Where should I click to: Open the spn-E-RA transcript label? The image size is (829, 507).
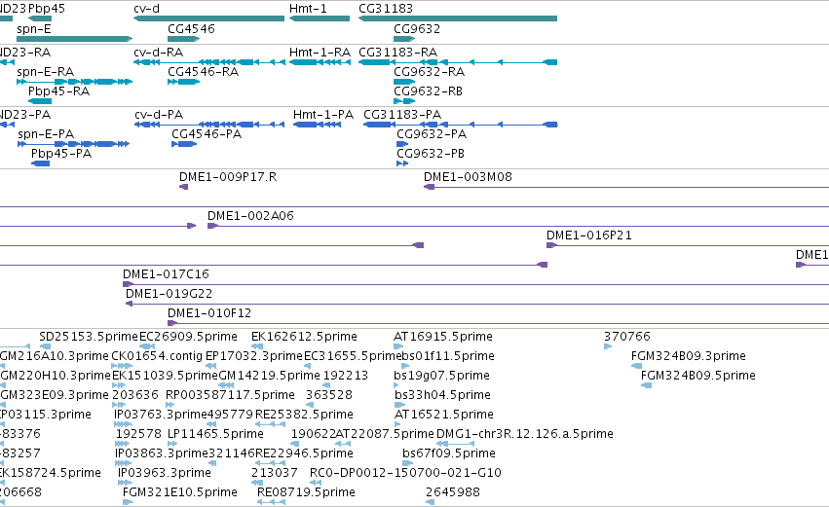[46, 72]
